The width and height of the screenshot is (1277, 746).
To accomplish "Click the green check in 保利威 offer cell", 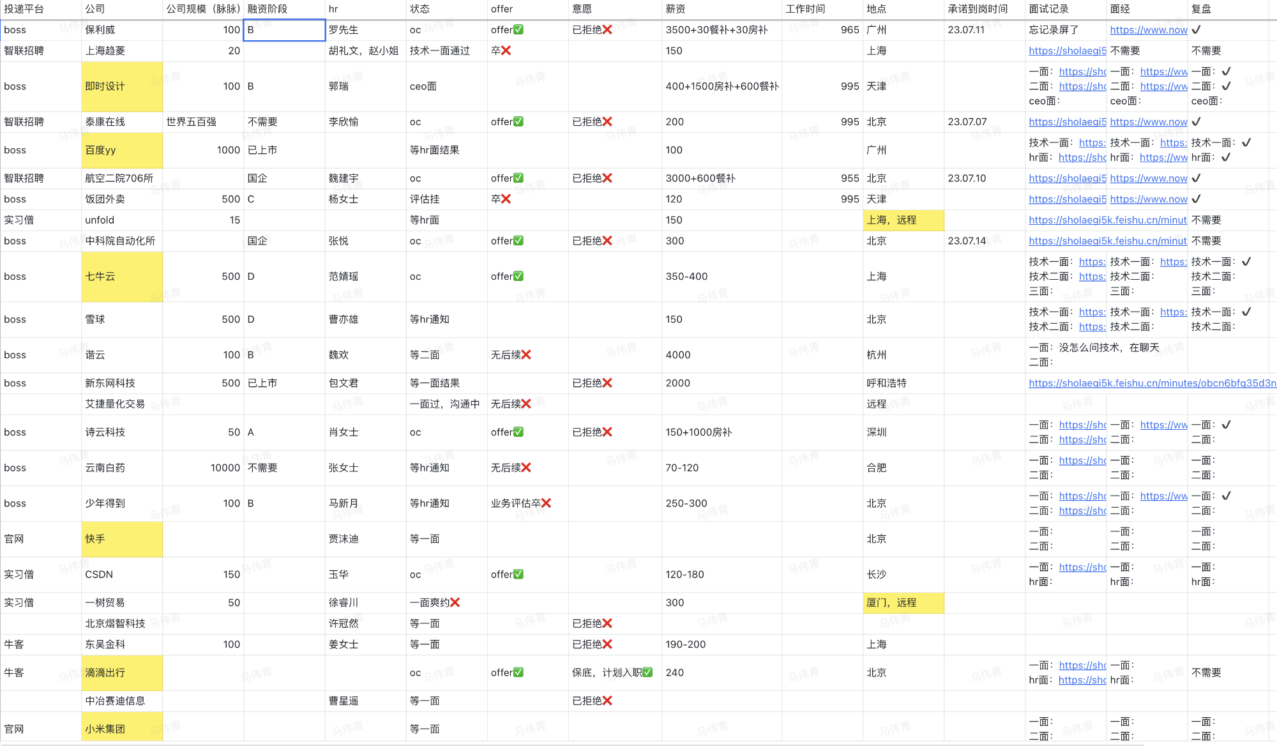I will tap(518, 30).
